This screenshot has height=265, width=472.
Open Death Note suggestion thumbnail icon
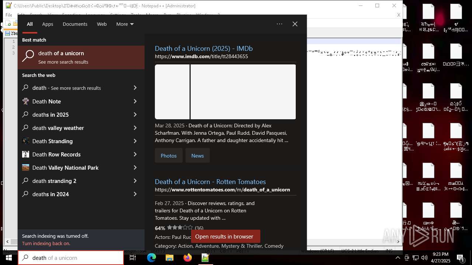point(25,101)
